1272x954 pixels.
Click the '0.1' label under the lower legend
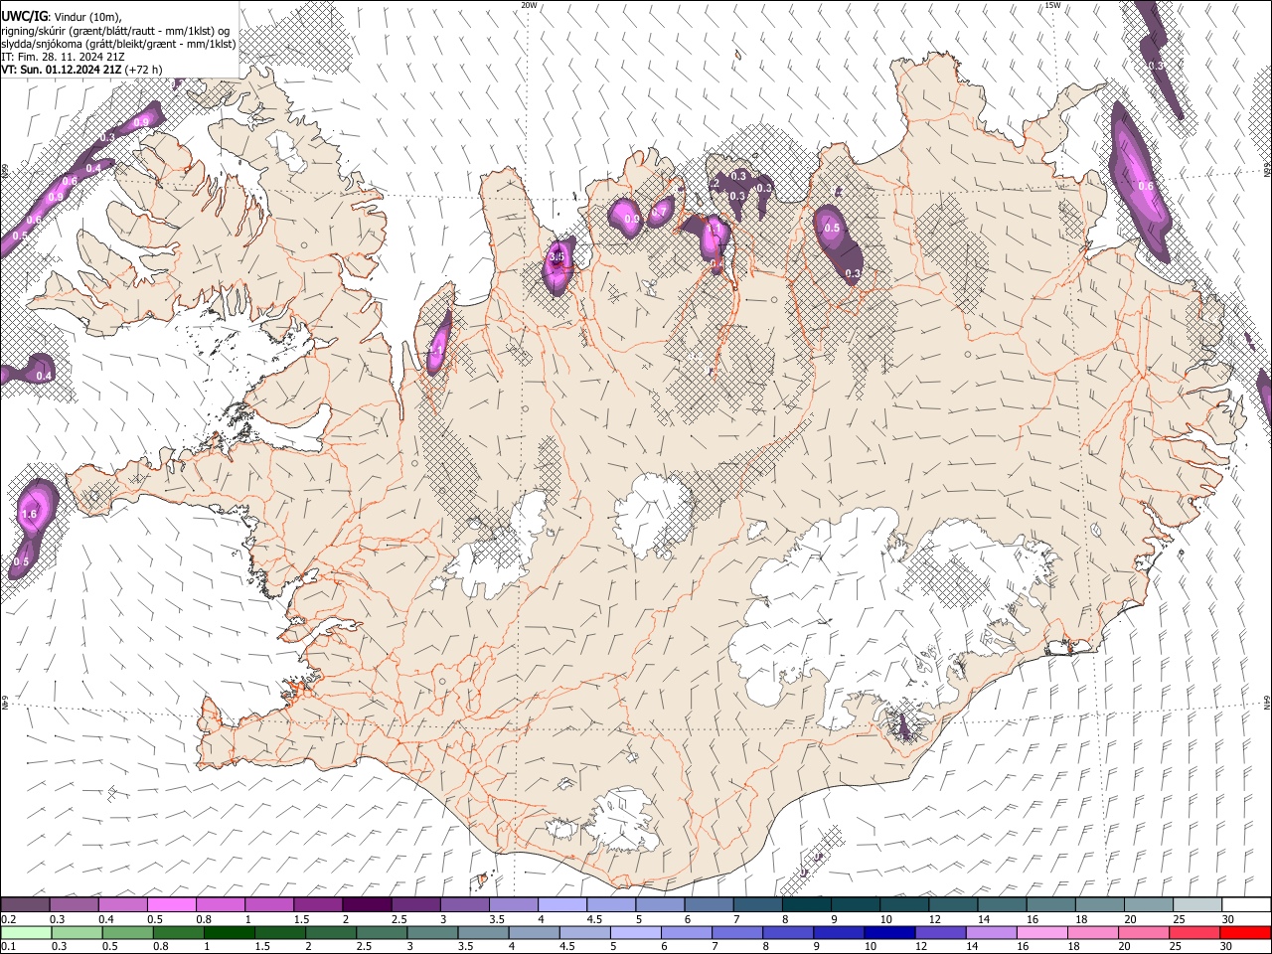[x=8, y=947]
